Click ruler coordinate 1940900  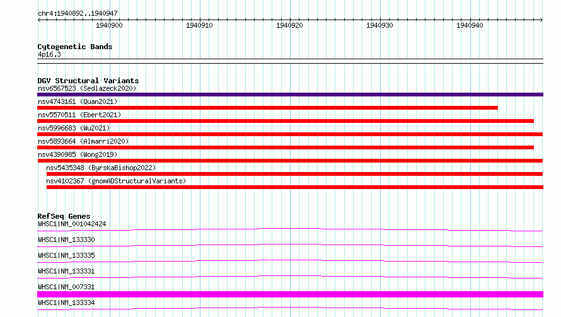pos(109,25)
